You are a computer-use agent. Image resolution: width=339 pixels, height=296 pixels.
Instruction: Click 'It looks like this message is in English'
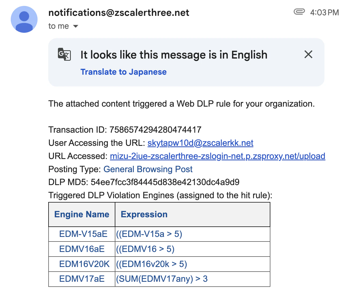click(174, 55)
